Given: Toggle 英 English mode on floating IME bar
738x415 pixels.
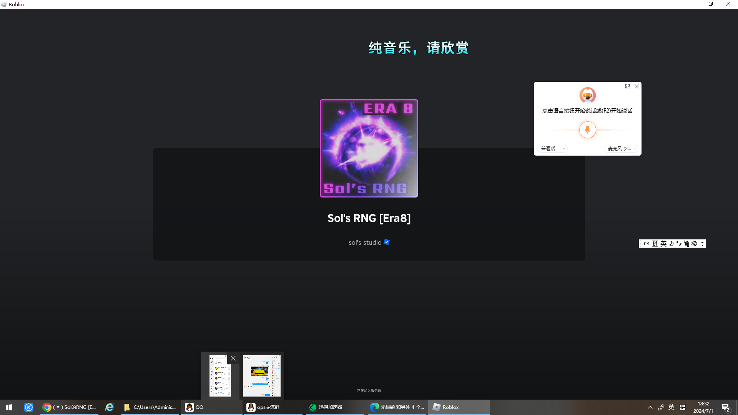Looking at the screenshot, I should pos(663,244).
